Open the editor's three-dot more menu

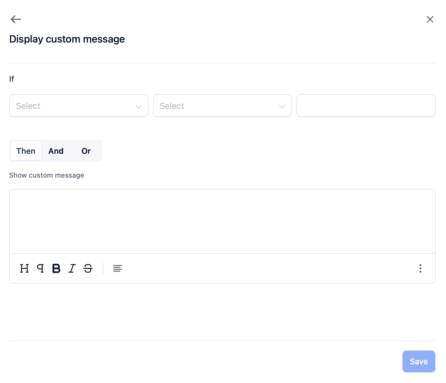(420, 268)
